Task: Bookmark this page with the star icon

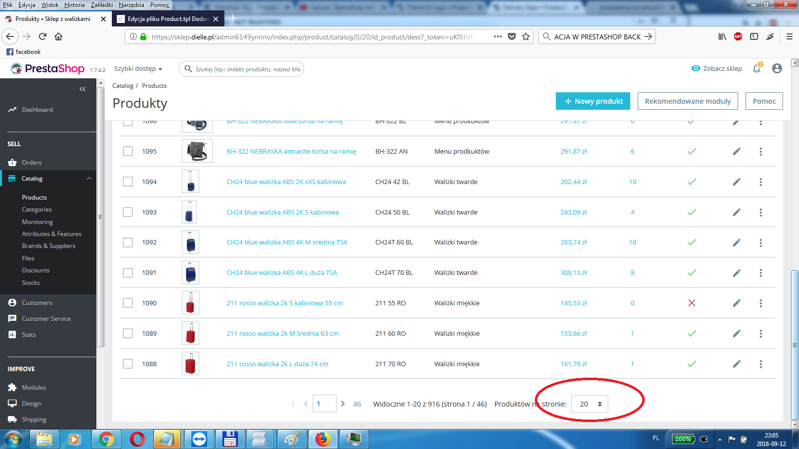Action: (526, 36)
